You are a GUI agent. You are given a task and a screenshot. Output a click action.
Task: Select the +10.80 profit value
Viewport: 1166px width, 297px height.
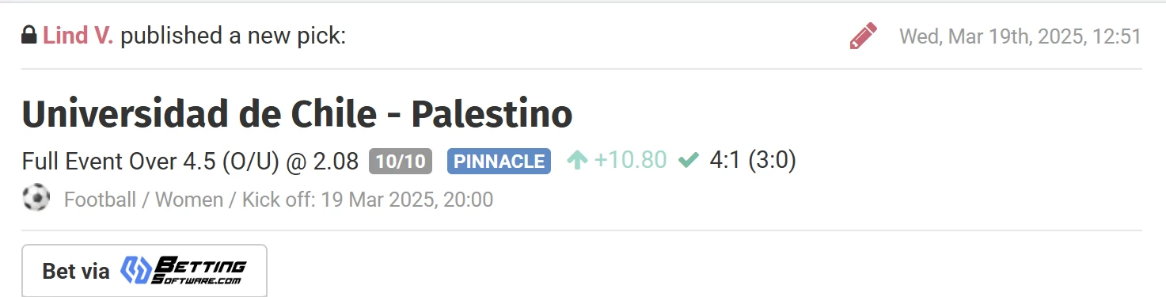(x=630, y=161)
